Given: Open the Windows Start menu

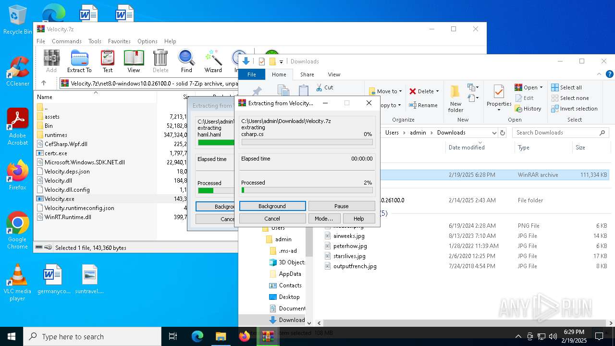Looking at the screenshot, I should pos(12,336).
